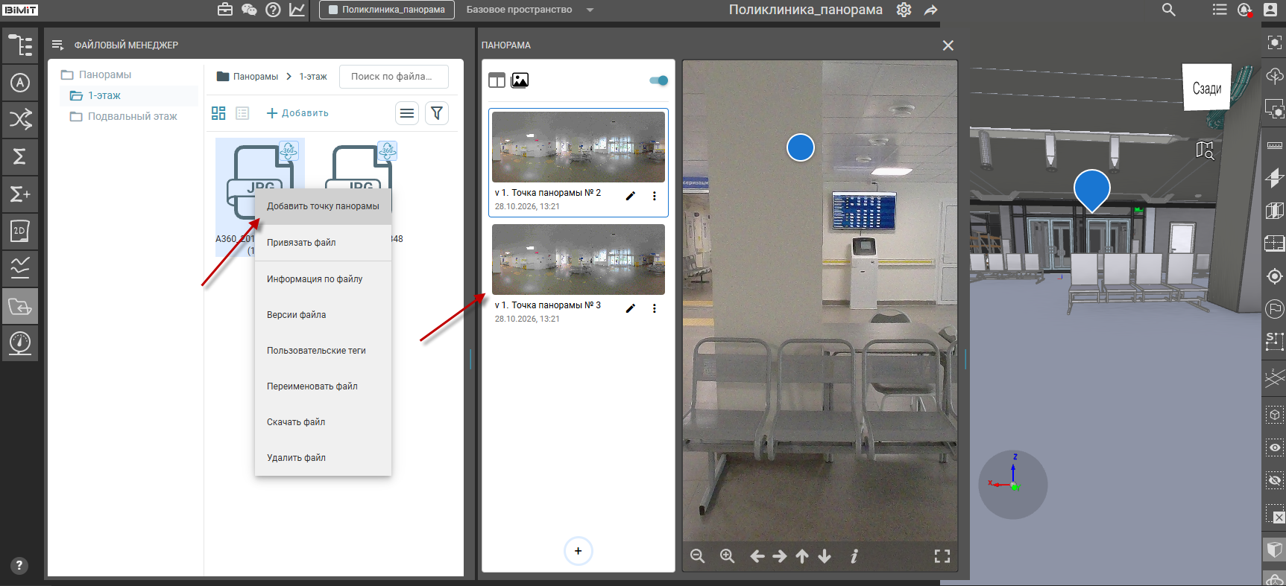Switch file manager to list view

click(x=242, y=113)
